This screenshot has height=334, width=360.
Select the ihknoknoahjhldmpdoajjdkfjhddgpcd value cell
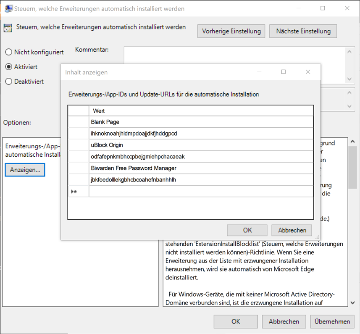(x=201, y=133)
